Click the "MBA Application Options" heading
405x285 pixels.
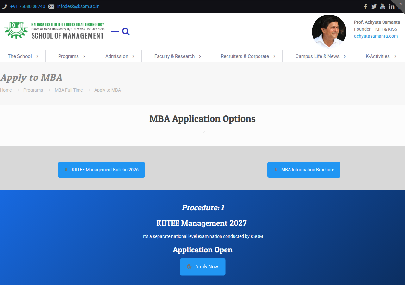pos(202,119)
